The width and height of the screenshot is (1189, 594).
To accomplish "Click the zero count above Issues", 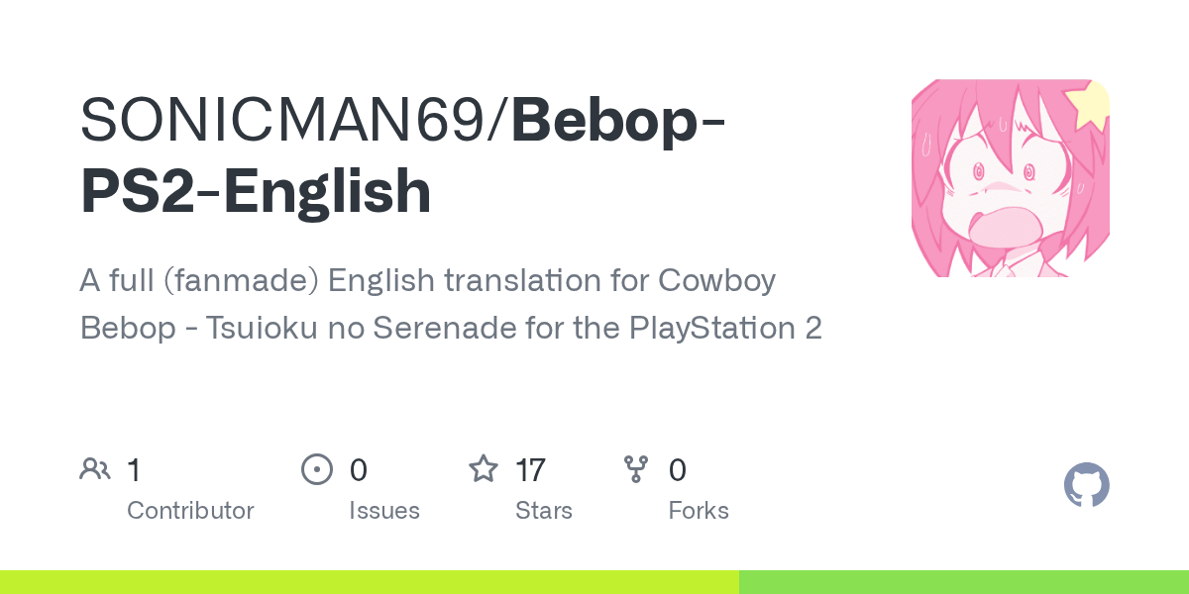I will (x=359, y=469).
